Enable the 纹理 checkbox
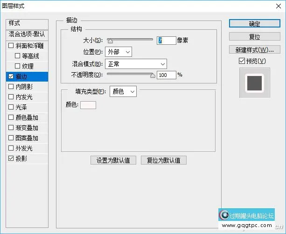The image size is (286, 234). pyautogui.click(x=18, y=66)
